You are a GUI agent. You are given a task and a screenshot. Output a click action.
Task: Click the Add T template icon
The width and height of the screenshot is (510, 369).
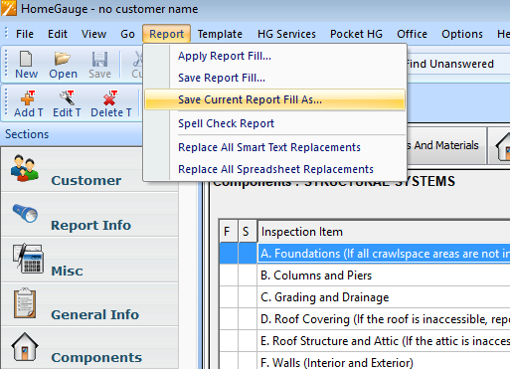point(28,98)
